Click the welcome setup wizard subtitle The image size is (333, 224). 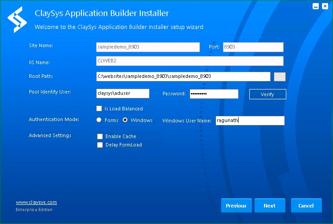coord(119,27)
